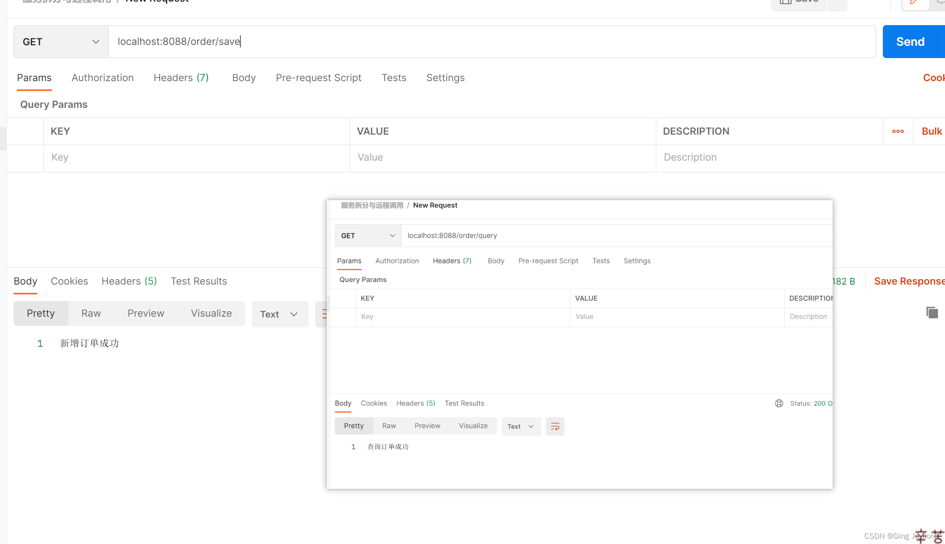Click the Bulk Edit link
945x544 pixels.
tap(933, 131)
